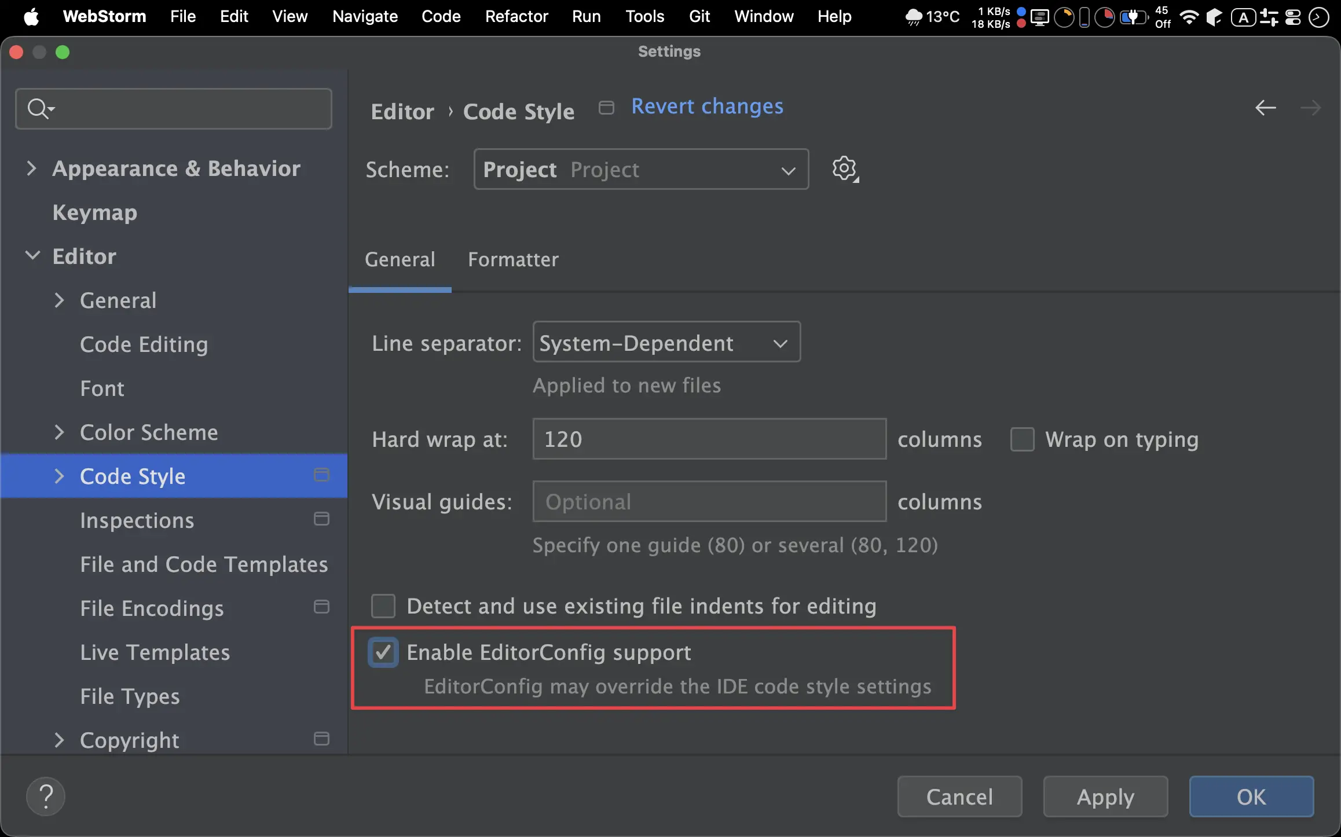Enable the Wrap on typing checkbox
The height and width of the screenshot is (837, 1341).
pos(1022,439)
